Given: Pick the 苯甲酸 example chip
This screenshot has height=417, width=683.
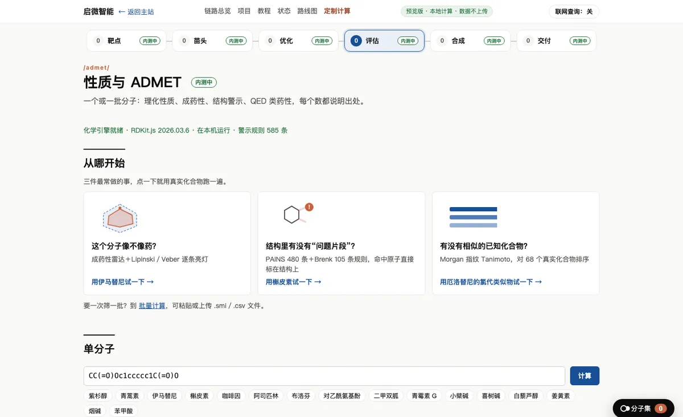Looking at the screenshot, I should pyautogui.click(x=124, y=411).
